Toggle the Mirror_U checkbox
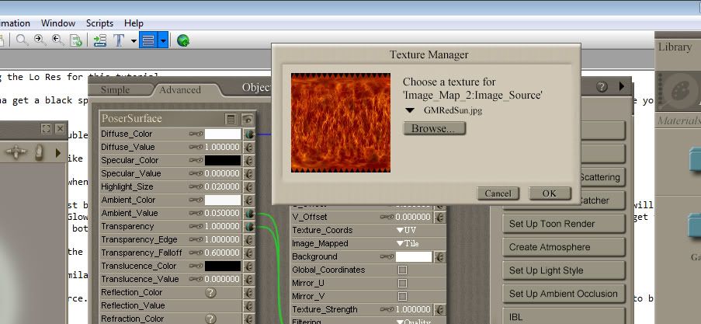 tap(402, 283)
